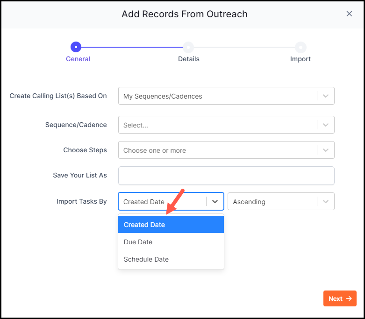This screenshot has height=319, width=365.
Task: Click the Sequence/Cadence label
Action: 76,125
